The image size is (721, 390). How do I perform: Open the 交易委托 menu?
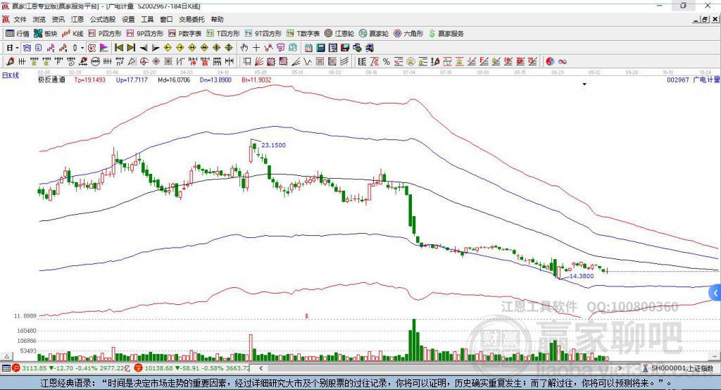pyautogui.click(x=192, y=19)
